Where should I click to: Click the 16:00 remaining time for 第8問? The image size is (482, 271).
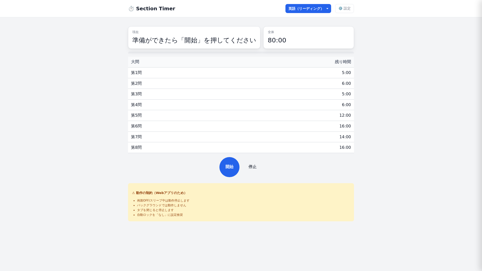click(x=345, y=147)
